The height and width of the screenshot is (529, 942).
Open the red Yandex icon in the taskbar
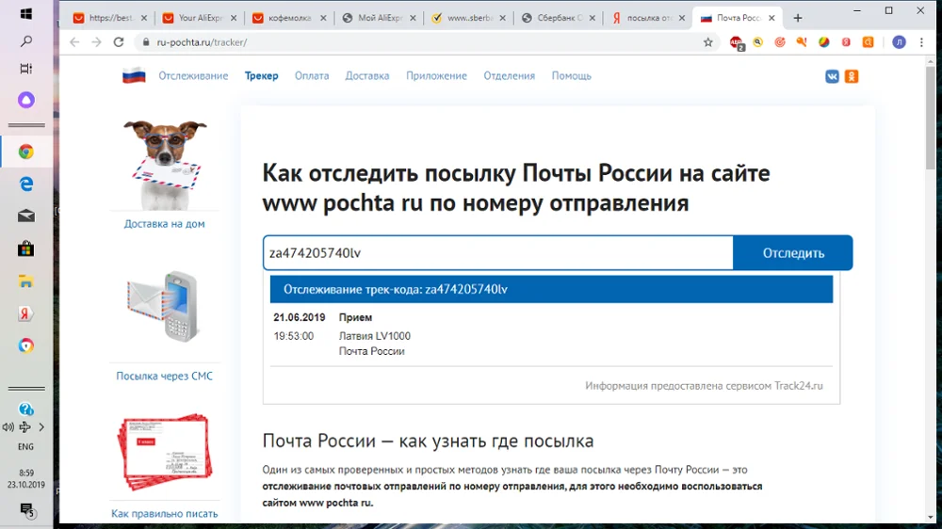pos(25,313)
